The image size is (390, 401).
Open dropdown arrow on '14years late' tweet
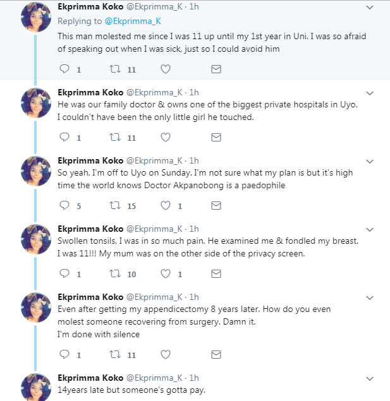[x=370, y=379]
